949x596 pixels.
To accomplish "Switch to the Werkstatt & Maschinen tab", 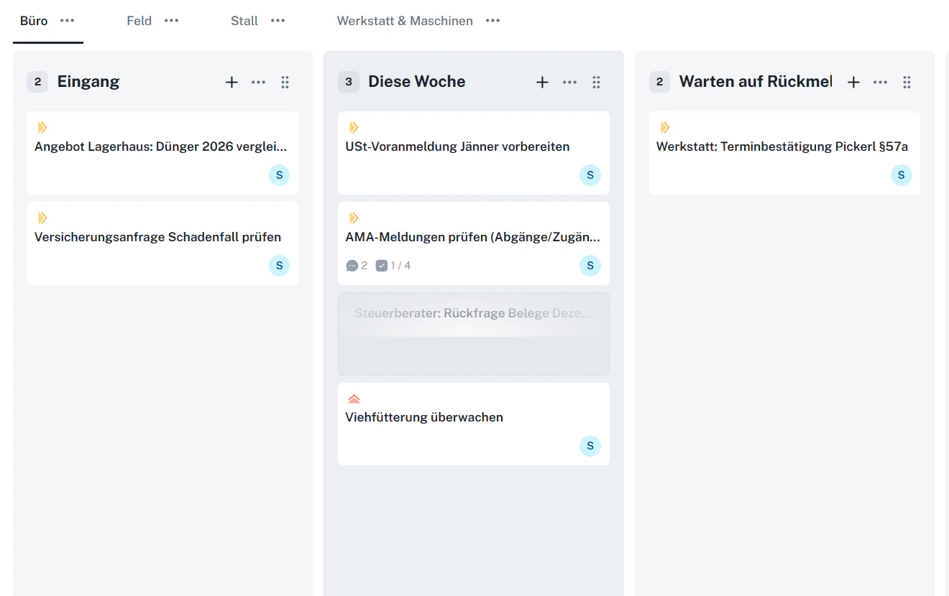I will 405,21.
